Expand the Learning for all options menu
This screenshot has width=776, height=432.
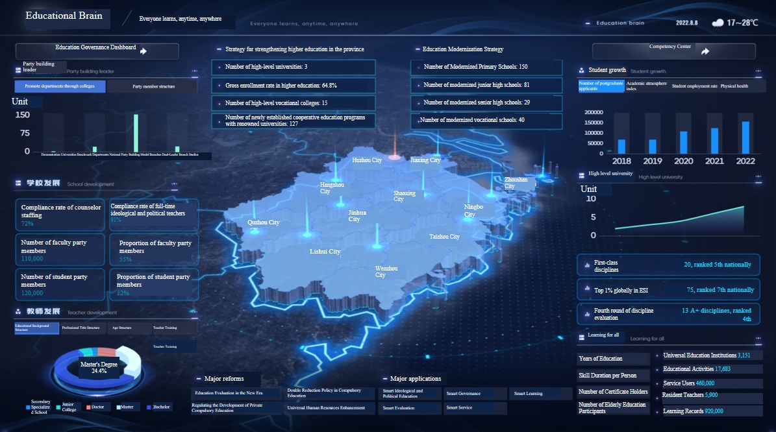point(758,338)
